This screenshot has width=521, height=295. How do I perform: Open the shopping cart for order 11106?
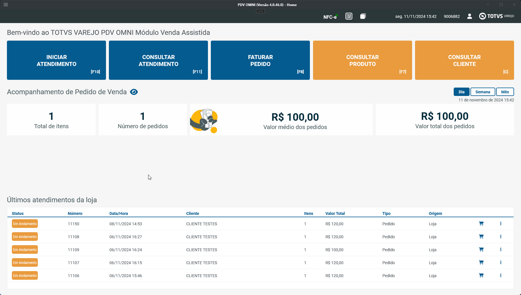coord(481,275)
